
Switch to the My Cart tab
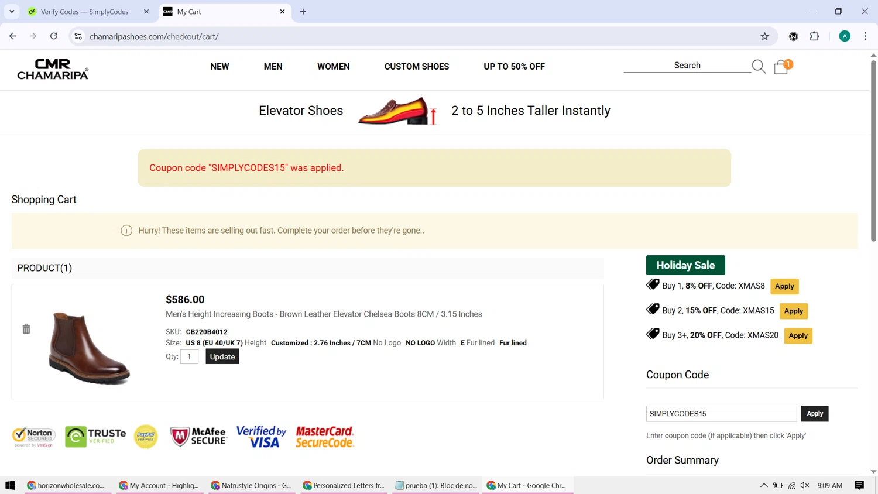click(x=225, y=12)
